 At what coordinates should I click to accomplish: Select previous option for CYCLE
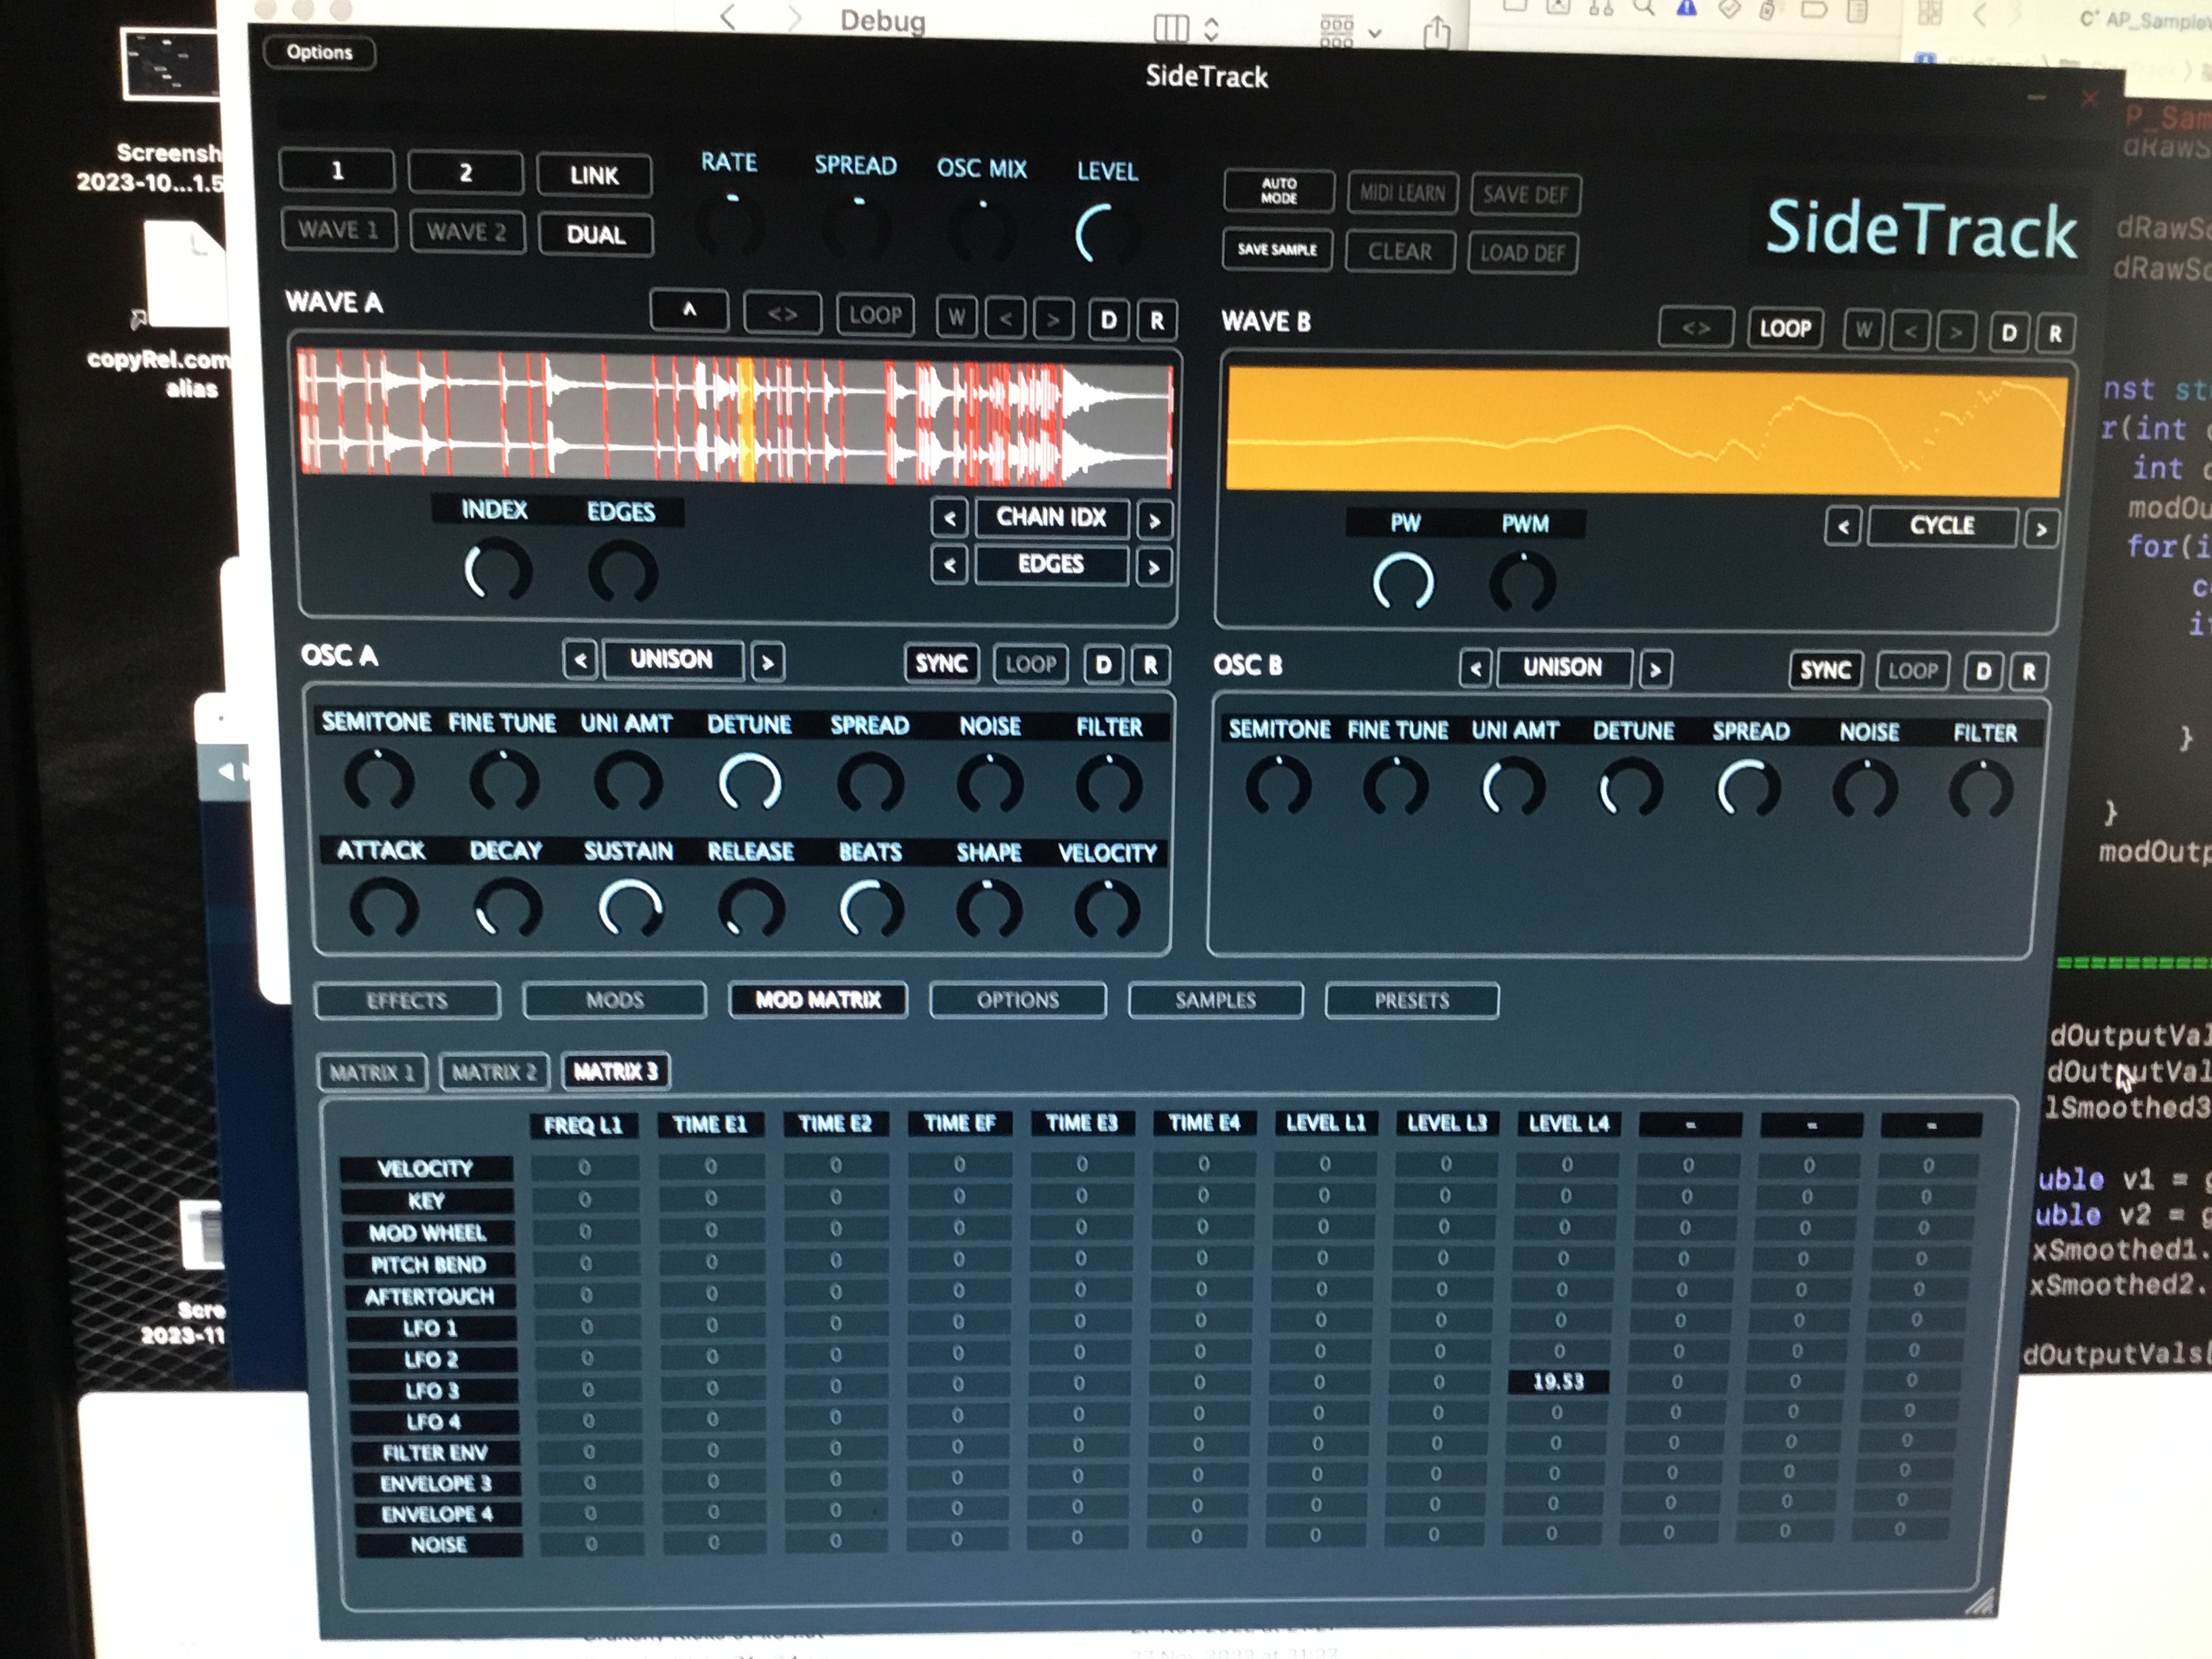[x=1843, y=526]
